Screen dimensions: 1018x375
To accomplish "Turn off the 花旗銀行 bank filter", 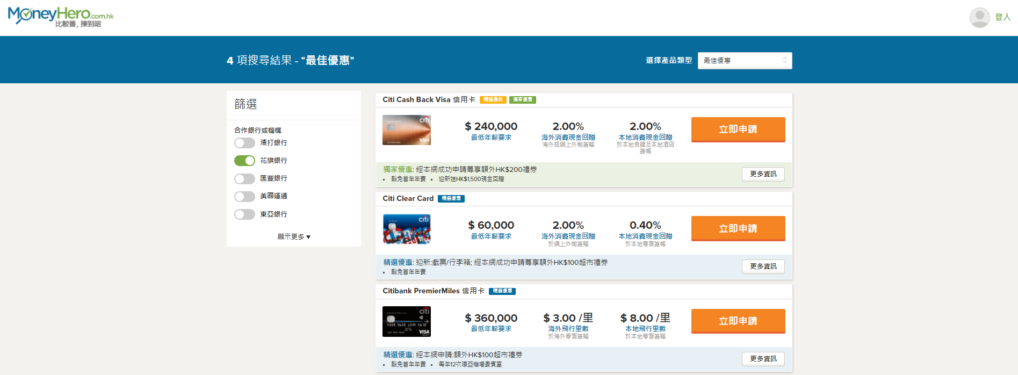I will pos(244,161).
